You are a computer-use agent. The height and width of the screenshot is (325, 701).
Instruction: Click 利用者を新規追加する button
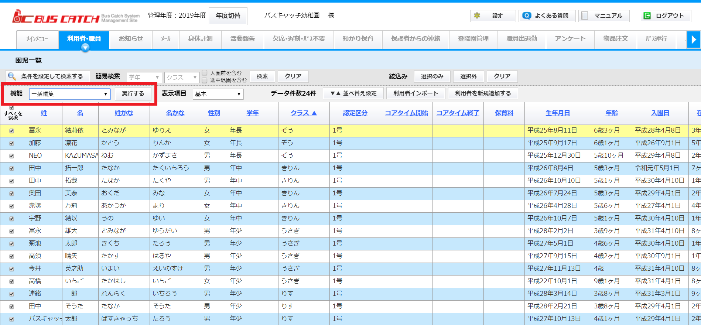tap(483, 93)
